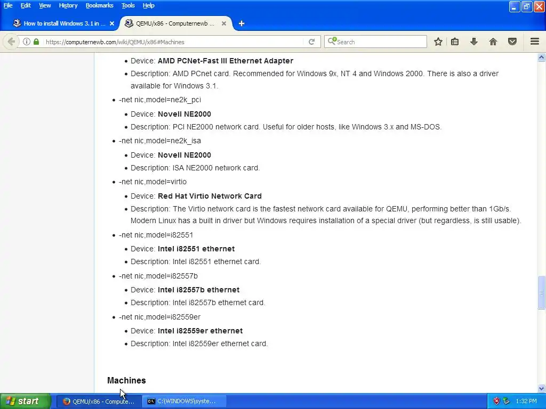
Task: View connection security via green padlock icon
Action: 36,42
